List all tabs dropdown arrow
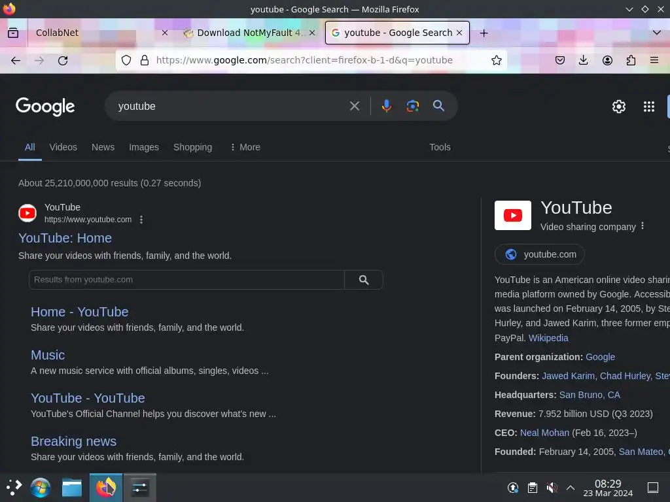The image size is (670, 502). point(656,33)
